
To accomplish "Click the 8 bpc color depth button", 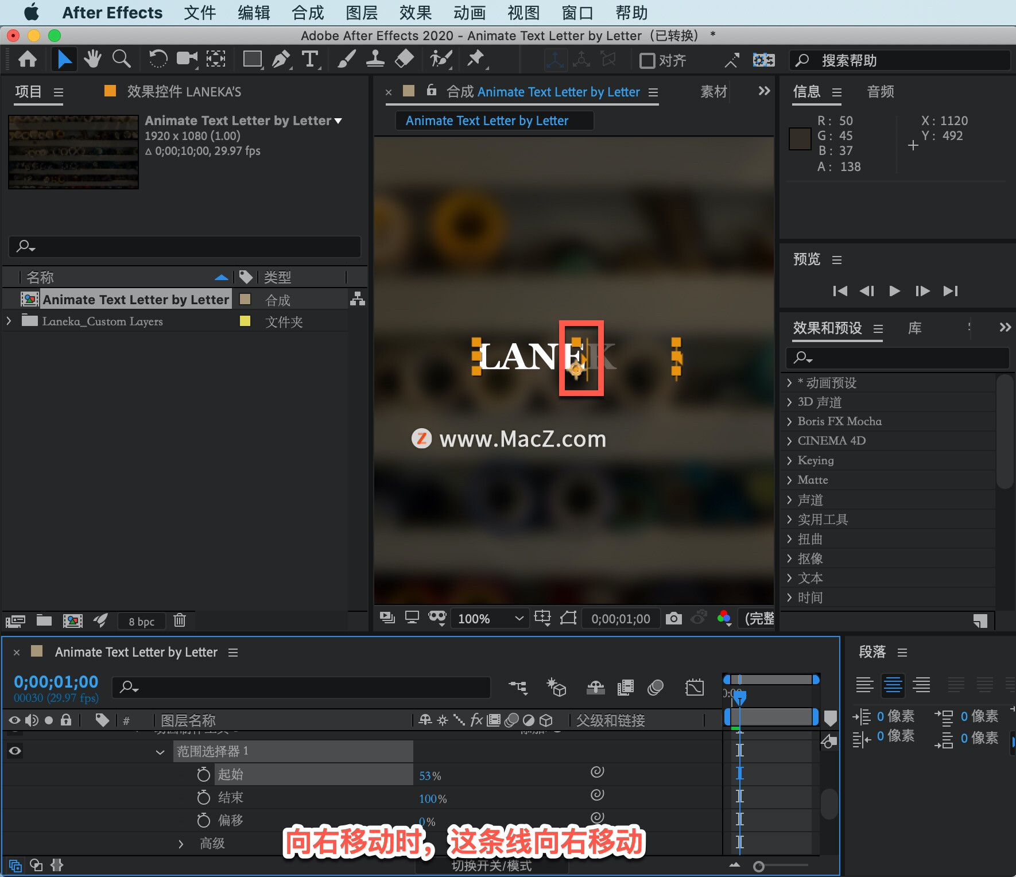I will coord(141,621).
